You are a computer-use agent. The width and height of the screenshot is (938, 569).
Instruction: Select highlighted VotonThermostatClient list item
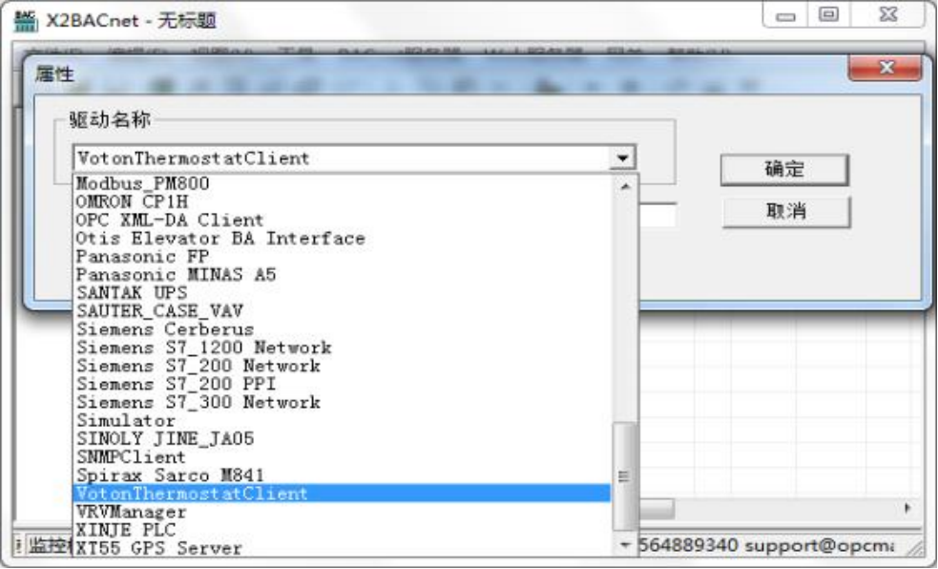(342, 494)
